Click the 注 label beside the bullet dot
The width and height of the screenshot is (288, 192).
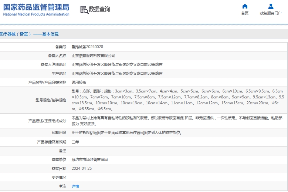64,186
